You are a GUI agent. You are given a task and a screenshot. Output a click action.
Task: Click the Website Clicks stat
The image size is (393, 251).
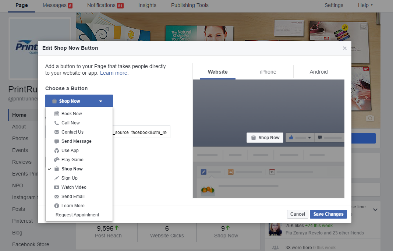(167, 232)
